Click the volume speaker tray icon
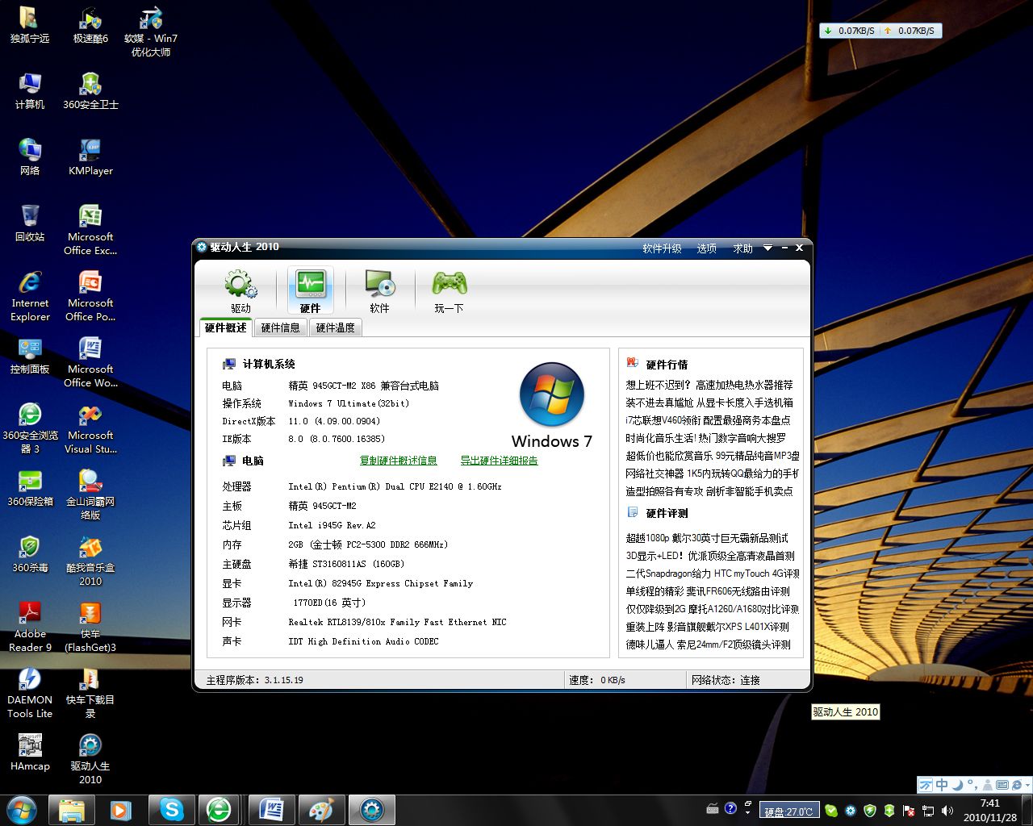 click(x=947, y=810)
